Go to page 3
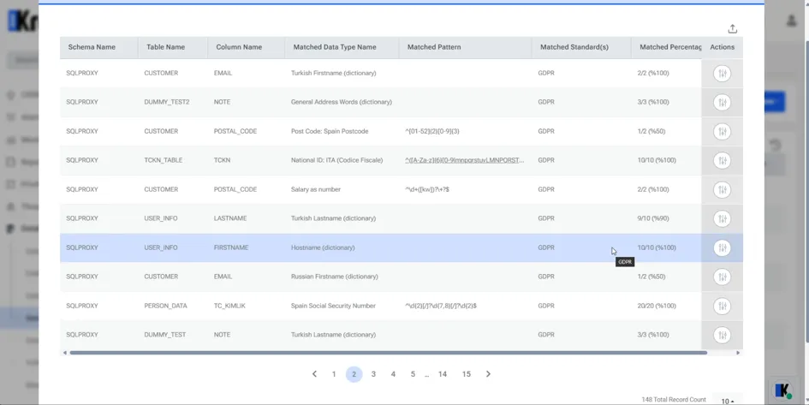This screenshot has height=405, width=809. coord(373,374)
